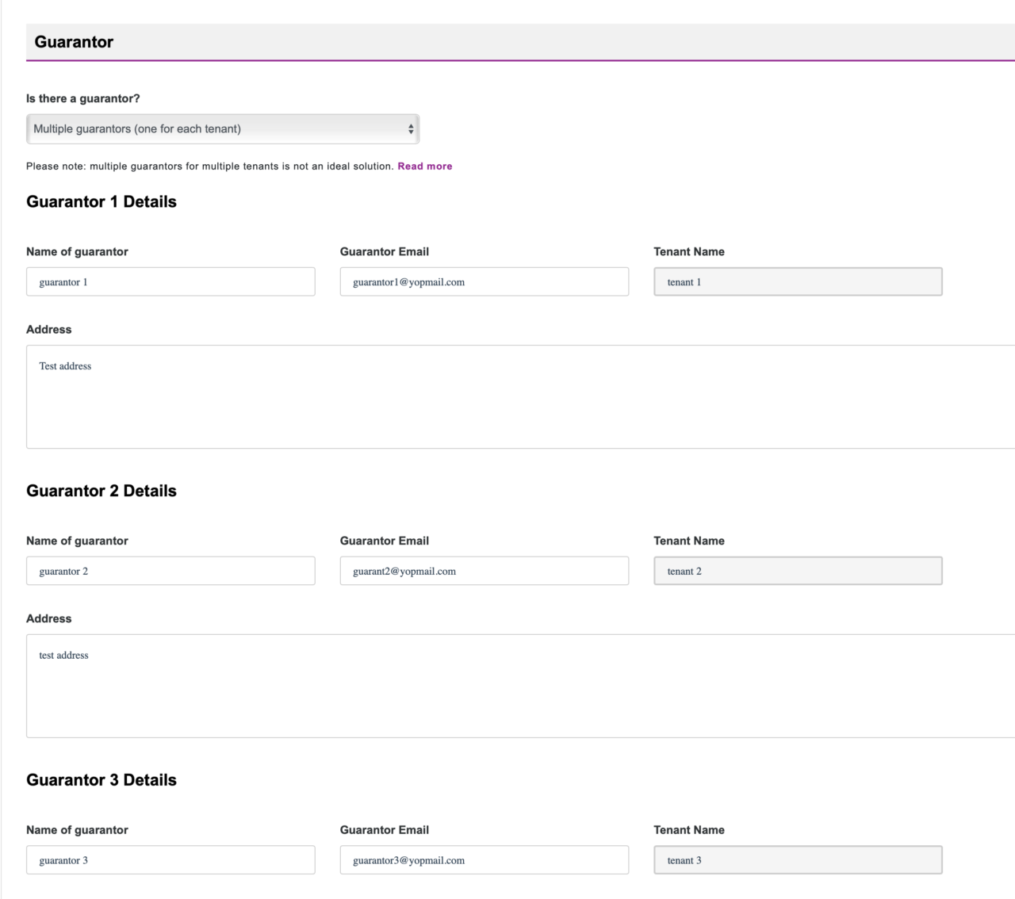Edit guarantor3@yopmail.com email field
Viewport: 1015px width, 899px height.
(485, 860)
